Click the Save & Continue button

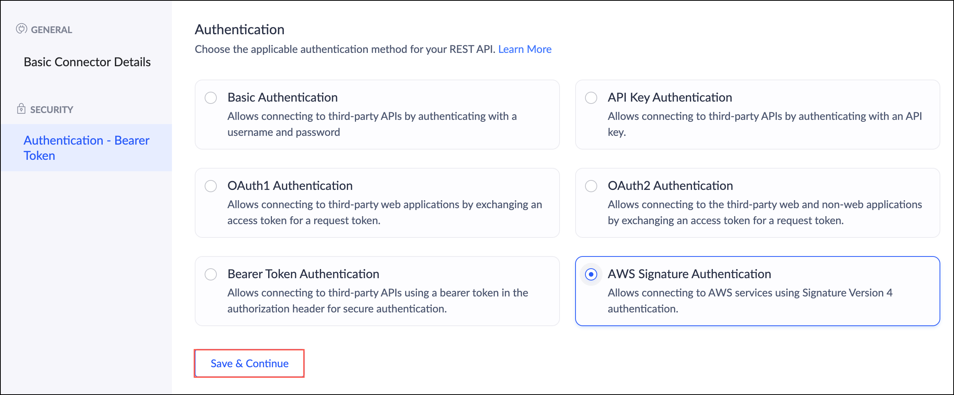click(249, 363)
